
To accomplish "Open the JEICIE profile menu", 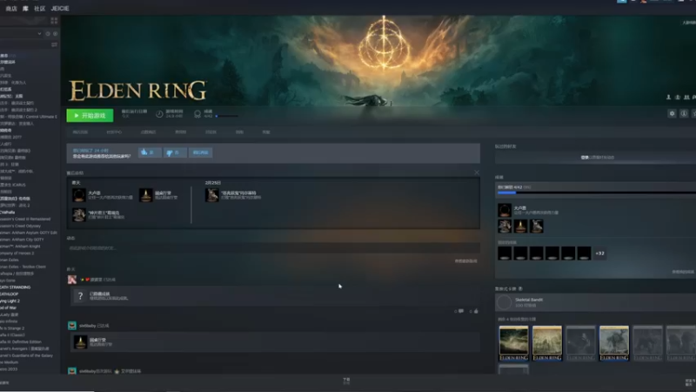I will pyautogui.click(x=60, y=9).
